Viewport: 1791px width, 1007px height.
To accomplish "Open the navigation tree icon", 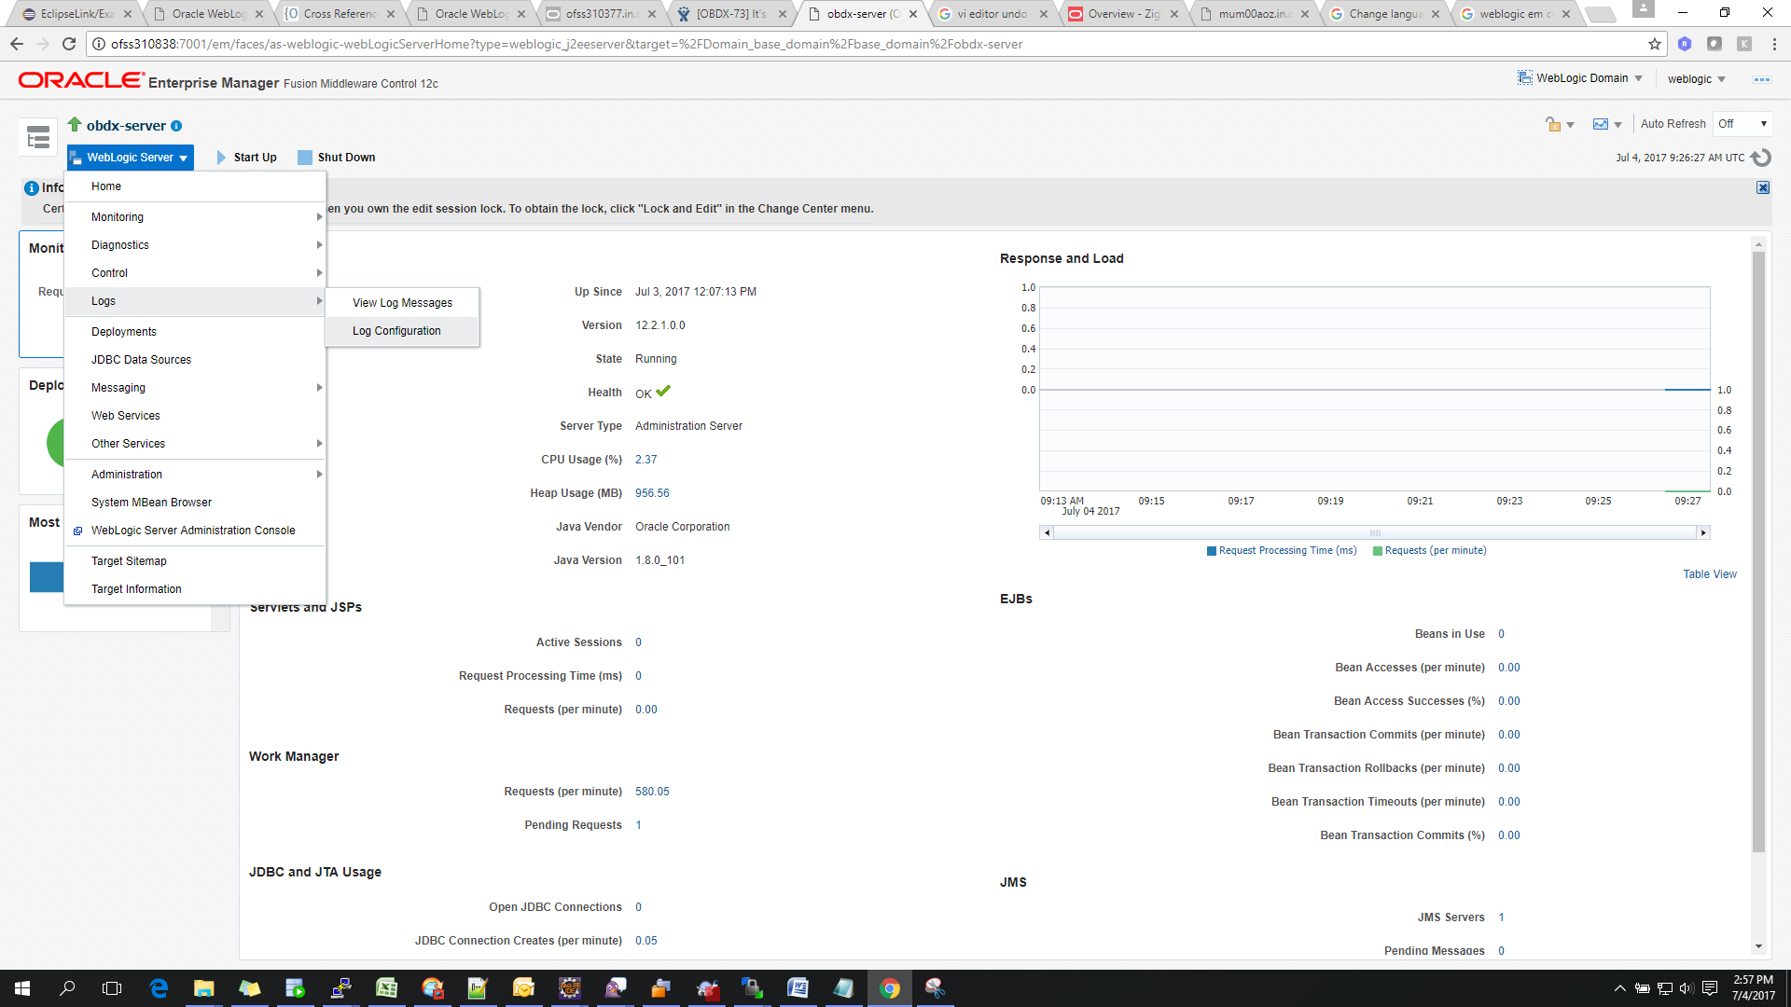I will (38, 138).
